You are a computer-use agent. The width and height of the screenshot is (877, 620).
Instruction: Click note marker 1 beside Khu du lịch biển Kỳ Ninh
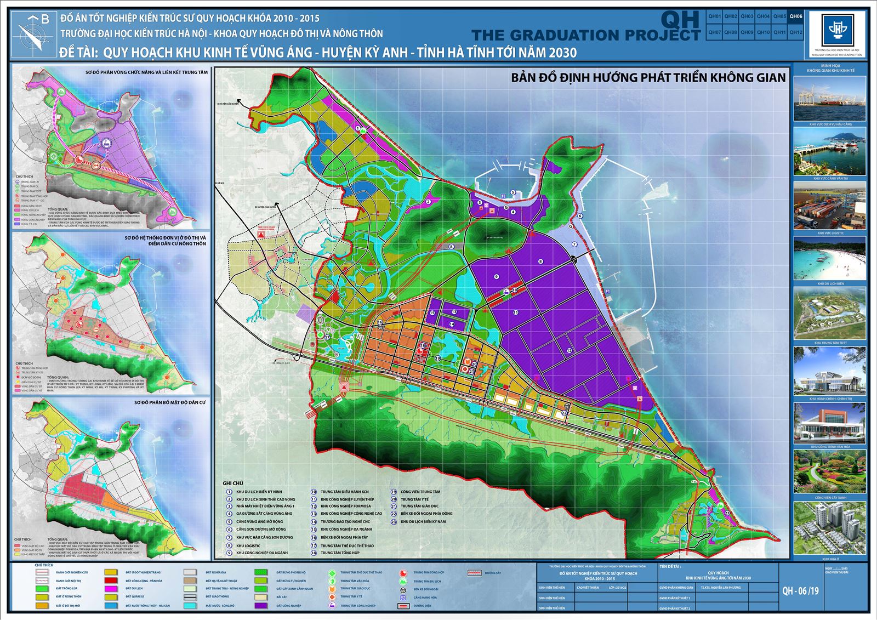coord(229,492)
